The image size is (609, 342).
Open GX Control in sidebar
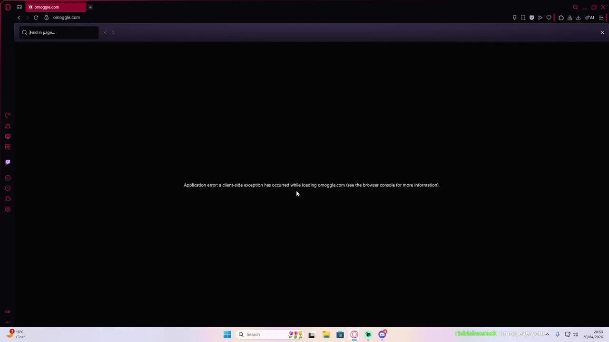[x=8, y=115]
